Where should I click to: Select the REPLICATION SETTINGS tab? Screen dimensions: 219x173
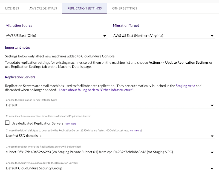[84, 8]
